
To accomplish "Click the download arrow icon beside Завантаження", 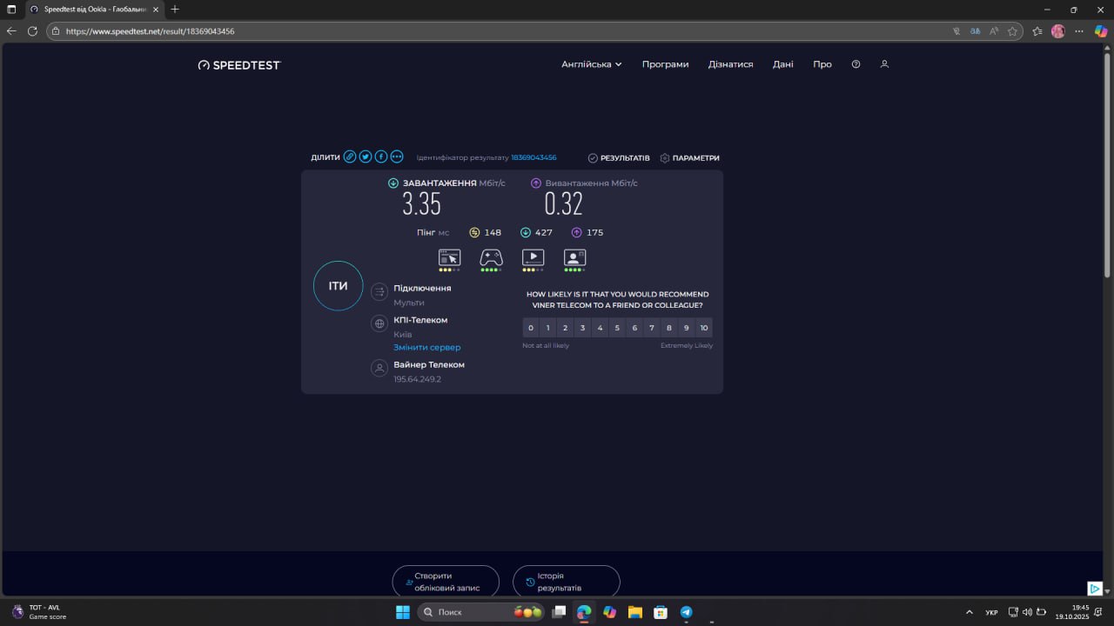I will [x=393, y=183].
